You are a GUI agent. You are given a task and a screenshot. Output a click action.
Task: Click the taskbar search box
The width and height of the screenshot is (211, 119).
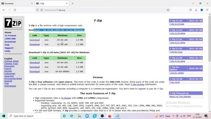(34, 116)
